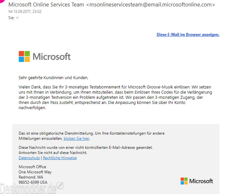Click the black Microsoft wordmark in footer
The image size is (234, 194).
(x=201, y=181)
